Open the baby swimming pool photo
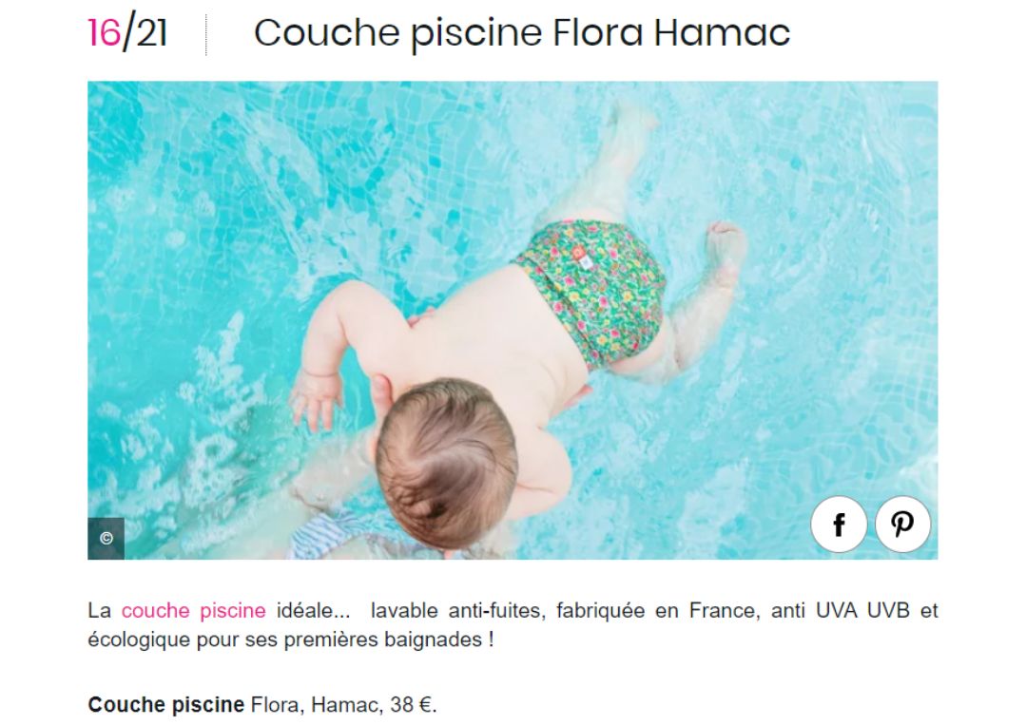The image size is (1026, 725). pyautogui.click(x=513, y=319)
